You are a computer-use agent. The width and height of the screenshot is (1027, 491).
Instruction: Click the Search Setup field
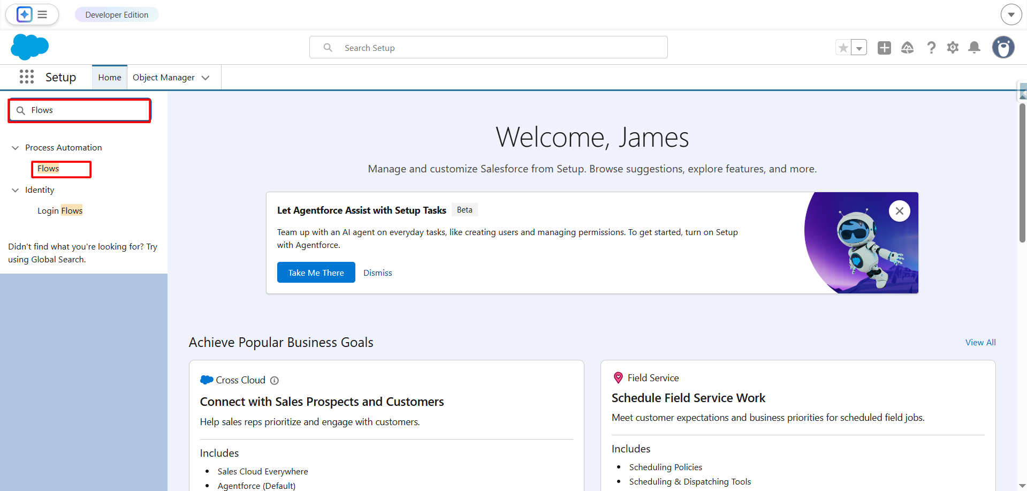coord(488,48)
